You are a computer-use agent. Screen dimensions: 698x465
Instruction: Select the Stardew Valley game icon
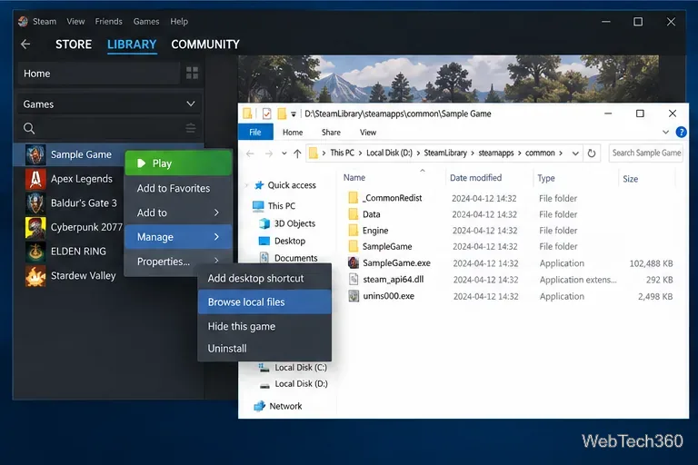pos(35,276)
